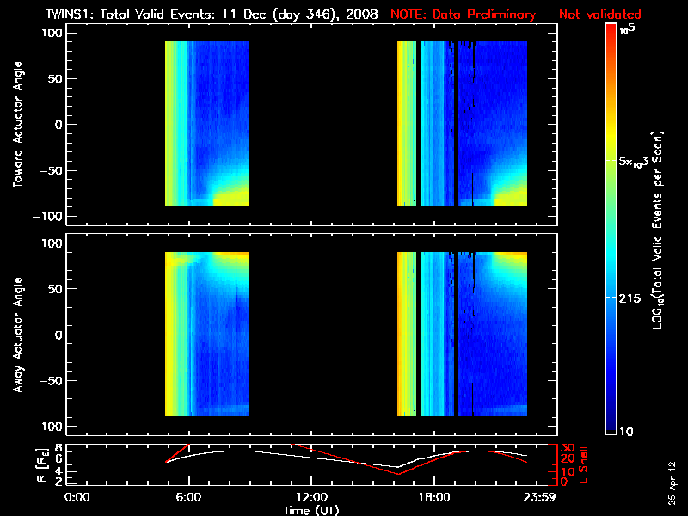
Task: Click the 'Toward Actuator Angle' axis label
Action: [17, 125]
